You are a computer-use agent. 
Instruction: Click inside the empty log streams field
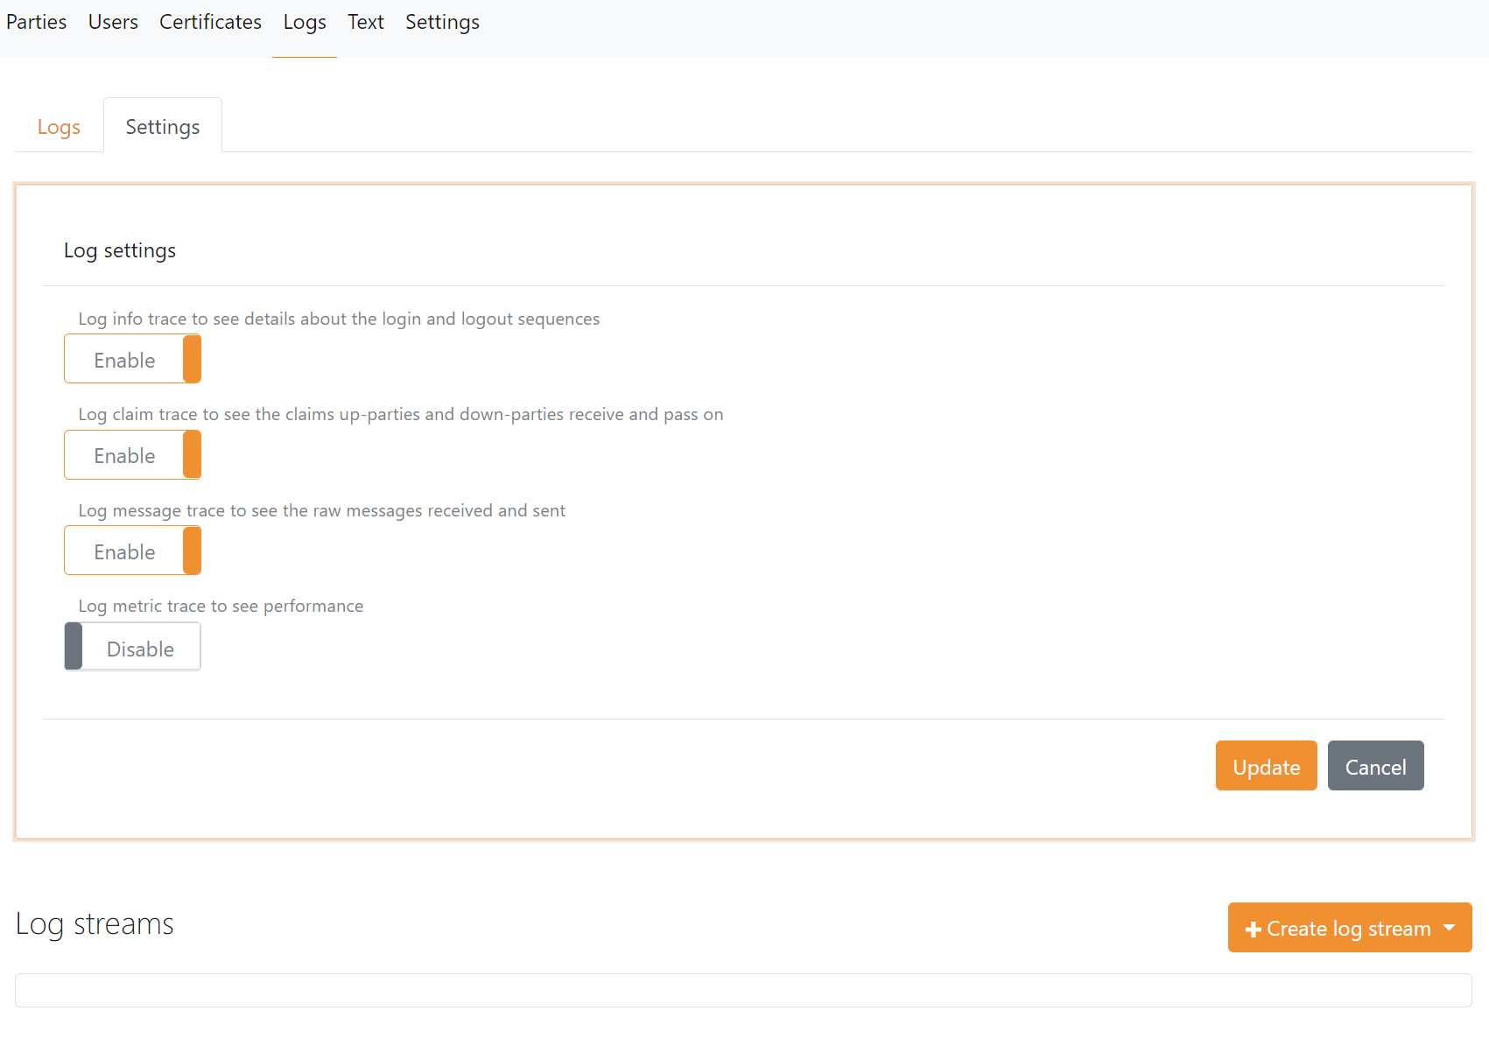744,989
